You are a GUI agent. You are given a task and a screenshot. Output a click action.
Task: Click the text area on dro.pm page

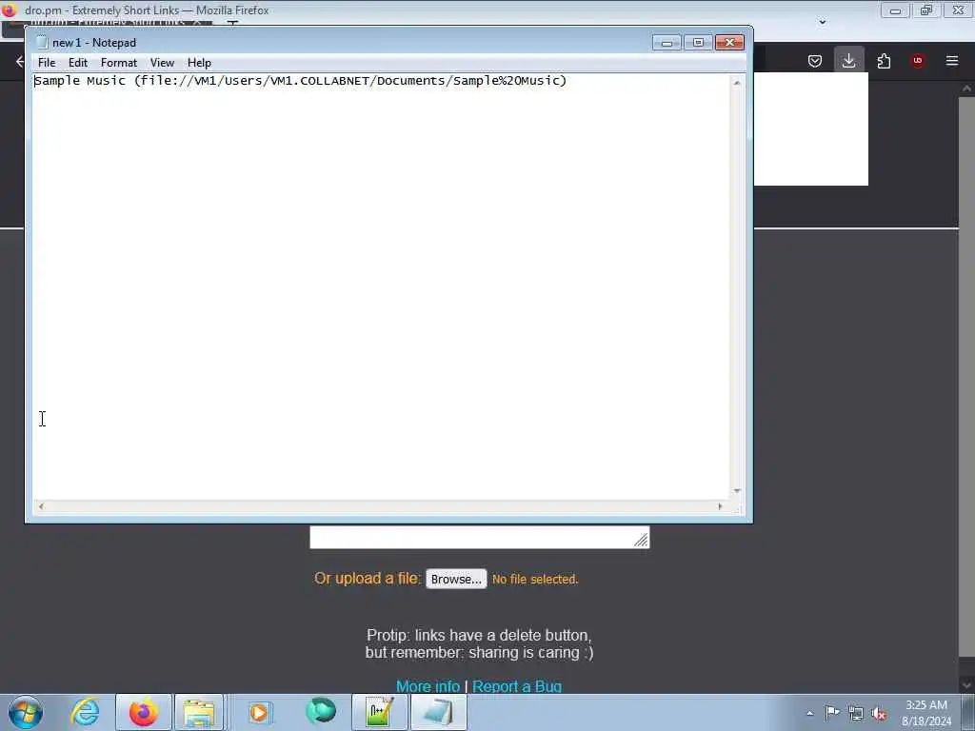pyautogui.click(x=480, y=537)
